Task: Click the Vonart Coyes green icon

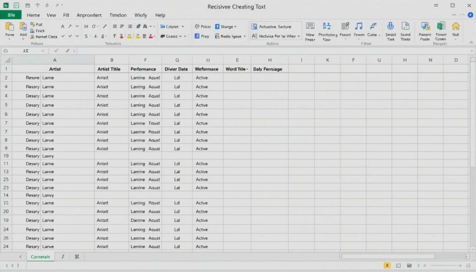Action: (441, 26)
